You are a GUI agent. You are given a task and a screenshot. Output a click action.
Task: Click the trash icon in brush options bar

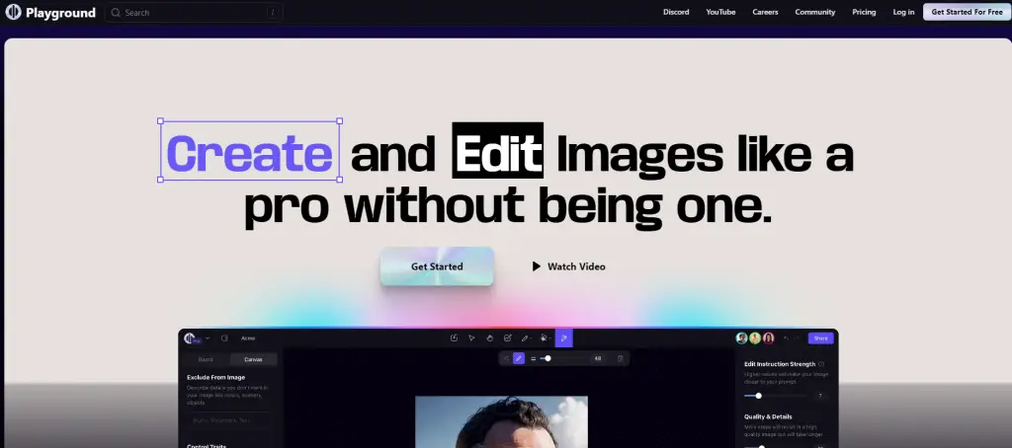[621, 358]
